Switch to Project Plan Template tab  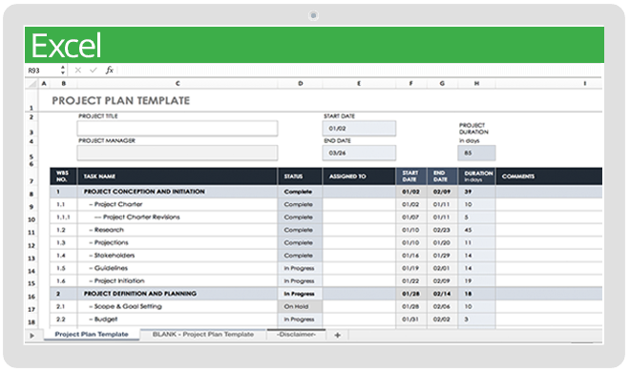pos(92,334)
